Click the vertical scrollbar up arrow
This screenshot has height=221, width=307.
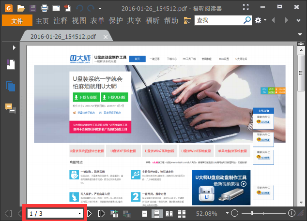301,51
